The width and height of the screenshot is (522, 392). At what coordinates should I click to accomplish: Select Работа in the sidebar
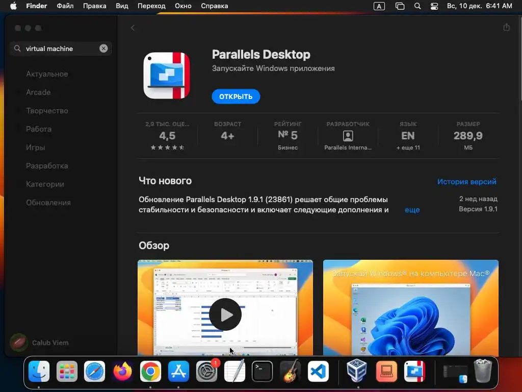point(39,129)
